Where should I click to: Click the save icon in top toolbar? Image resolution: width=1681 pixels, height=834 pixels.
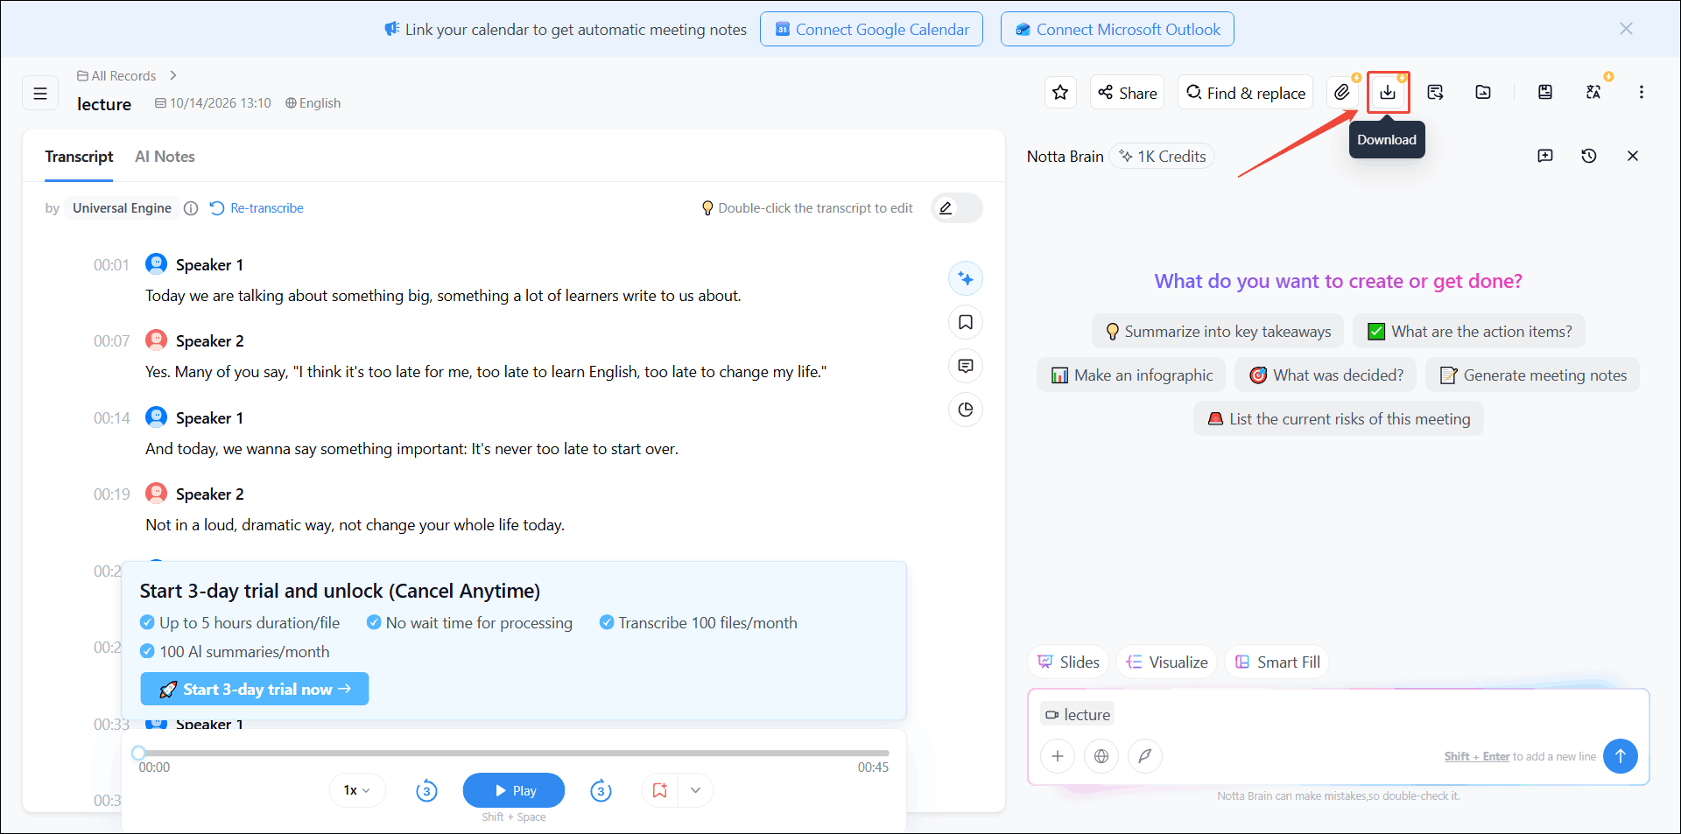(1545, 92)
